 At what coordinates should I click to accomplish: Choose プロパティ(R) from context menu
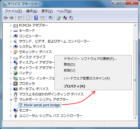coord(74,86)
